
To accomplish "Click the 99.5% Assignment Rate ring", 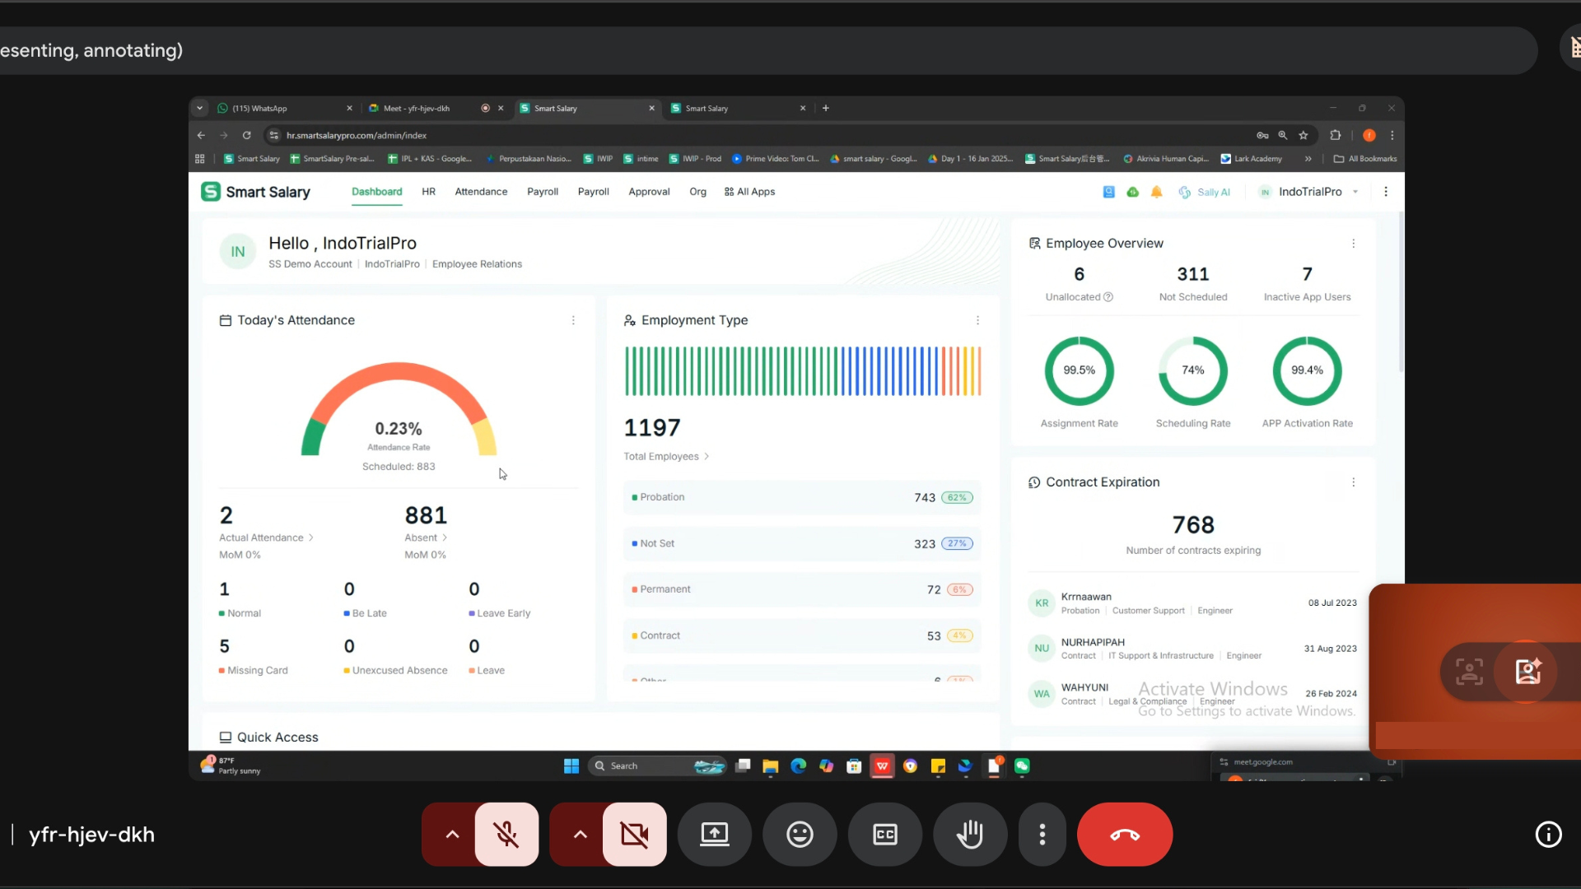I will pyautogui.click(x=1079, y=371).
